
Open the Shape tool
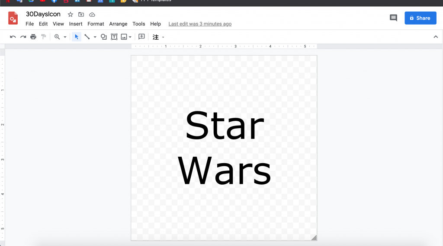(x=104, y=37)
